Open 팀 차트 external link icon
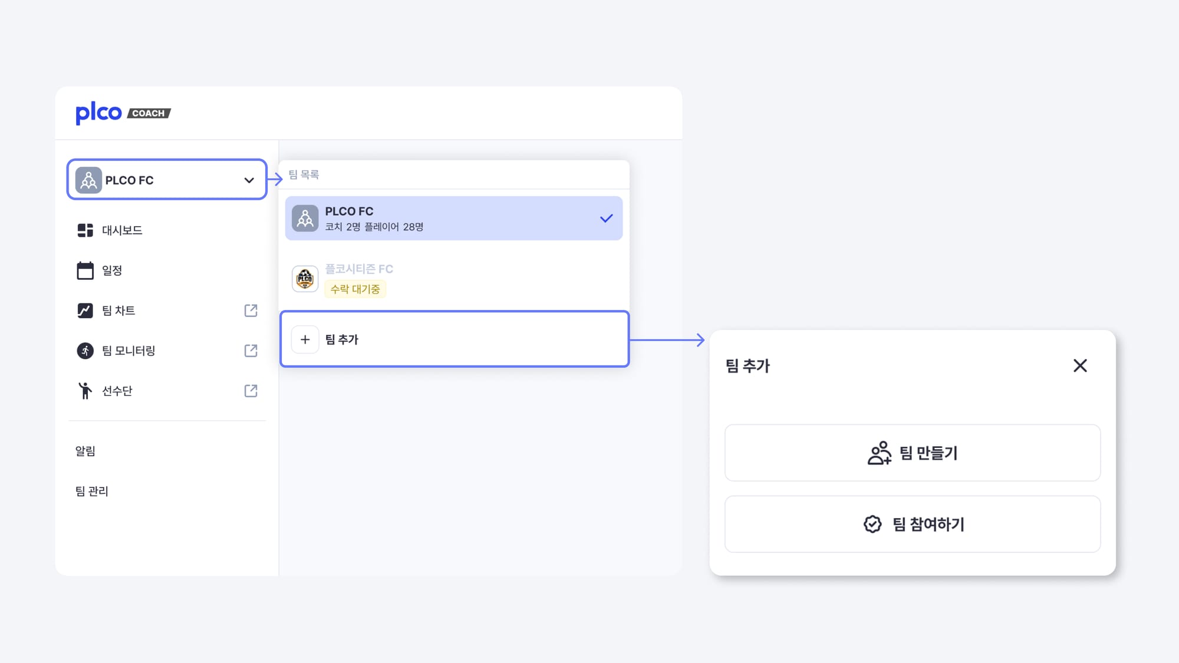Screen dimensions: 1179x663 coord(251,311)
